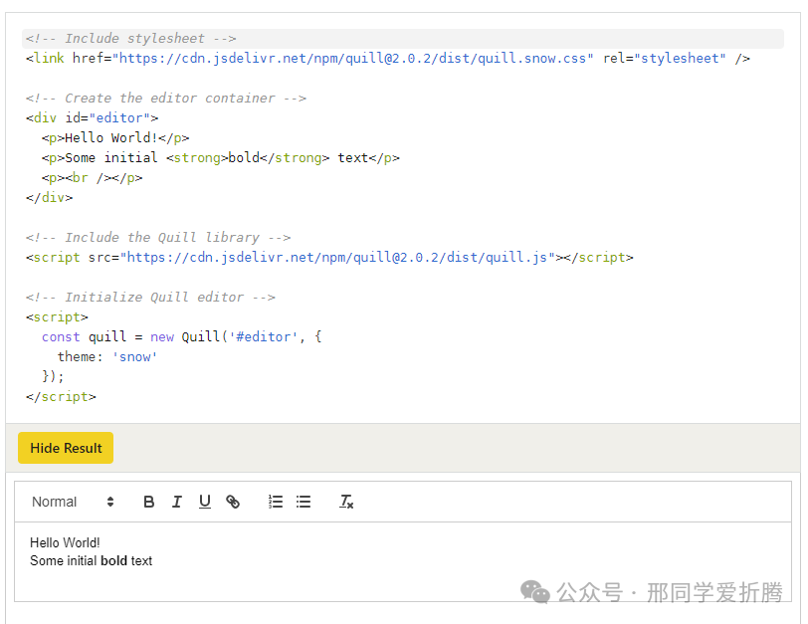The width and height of the screenshot is (808, 624).
Task: Toggle underline formatting in the editor toolbar
Action: point(205,502)
